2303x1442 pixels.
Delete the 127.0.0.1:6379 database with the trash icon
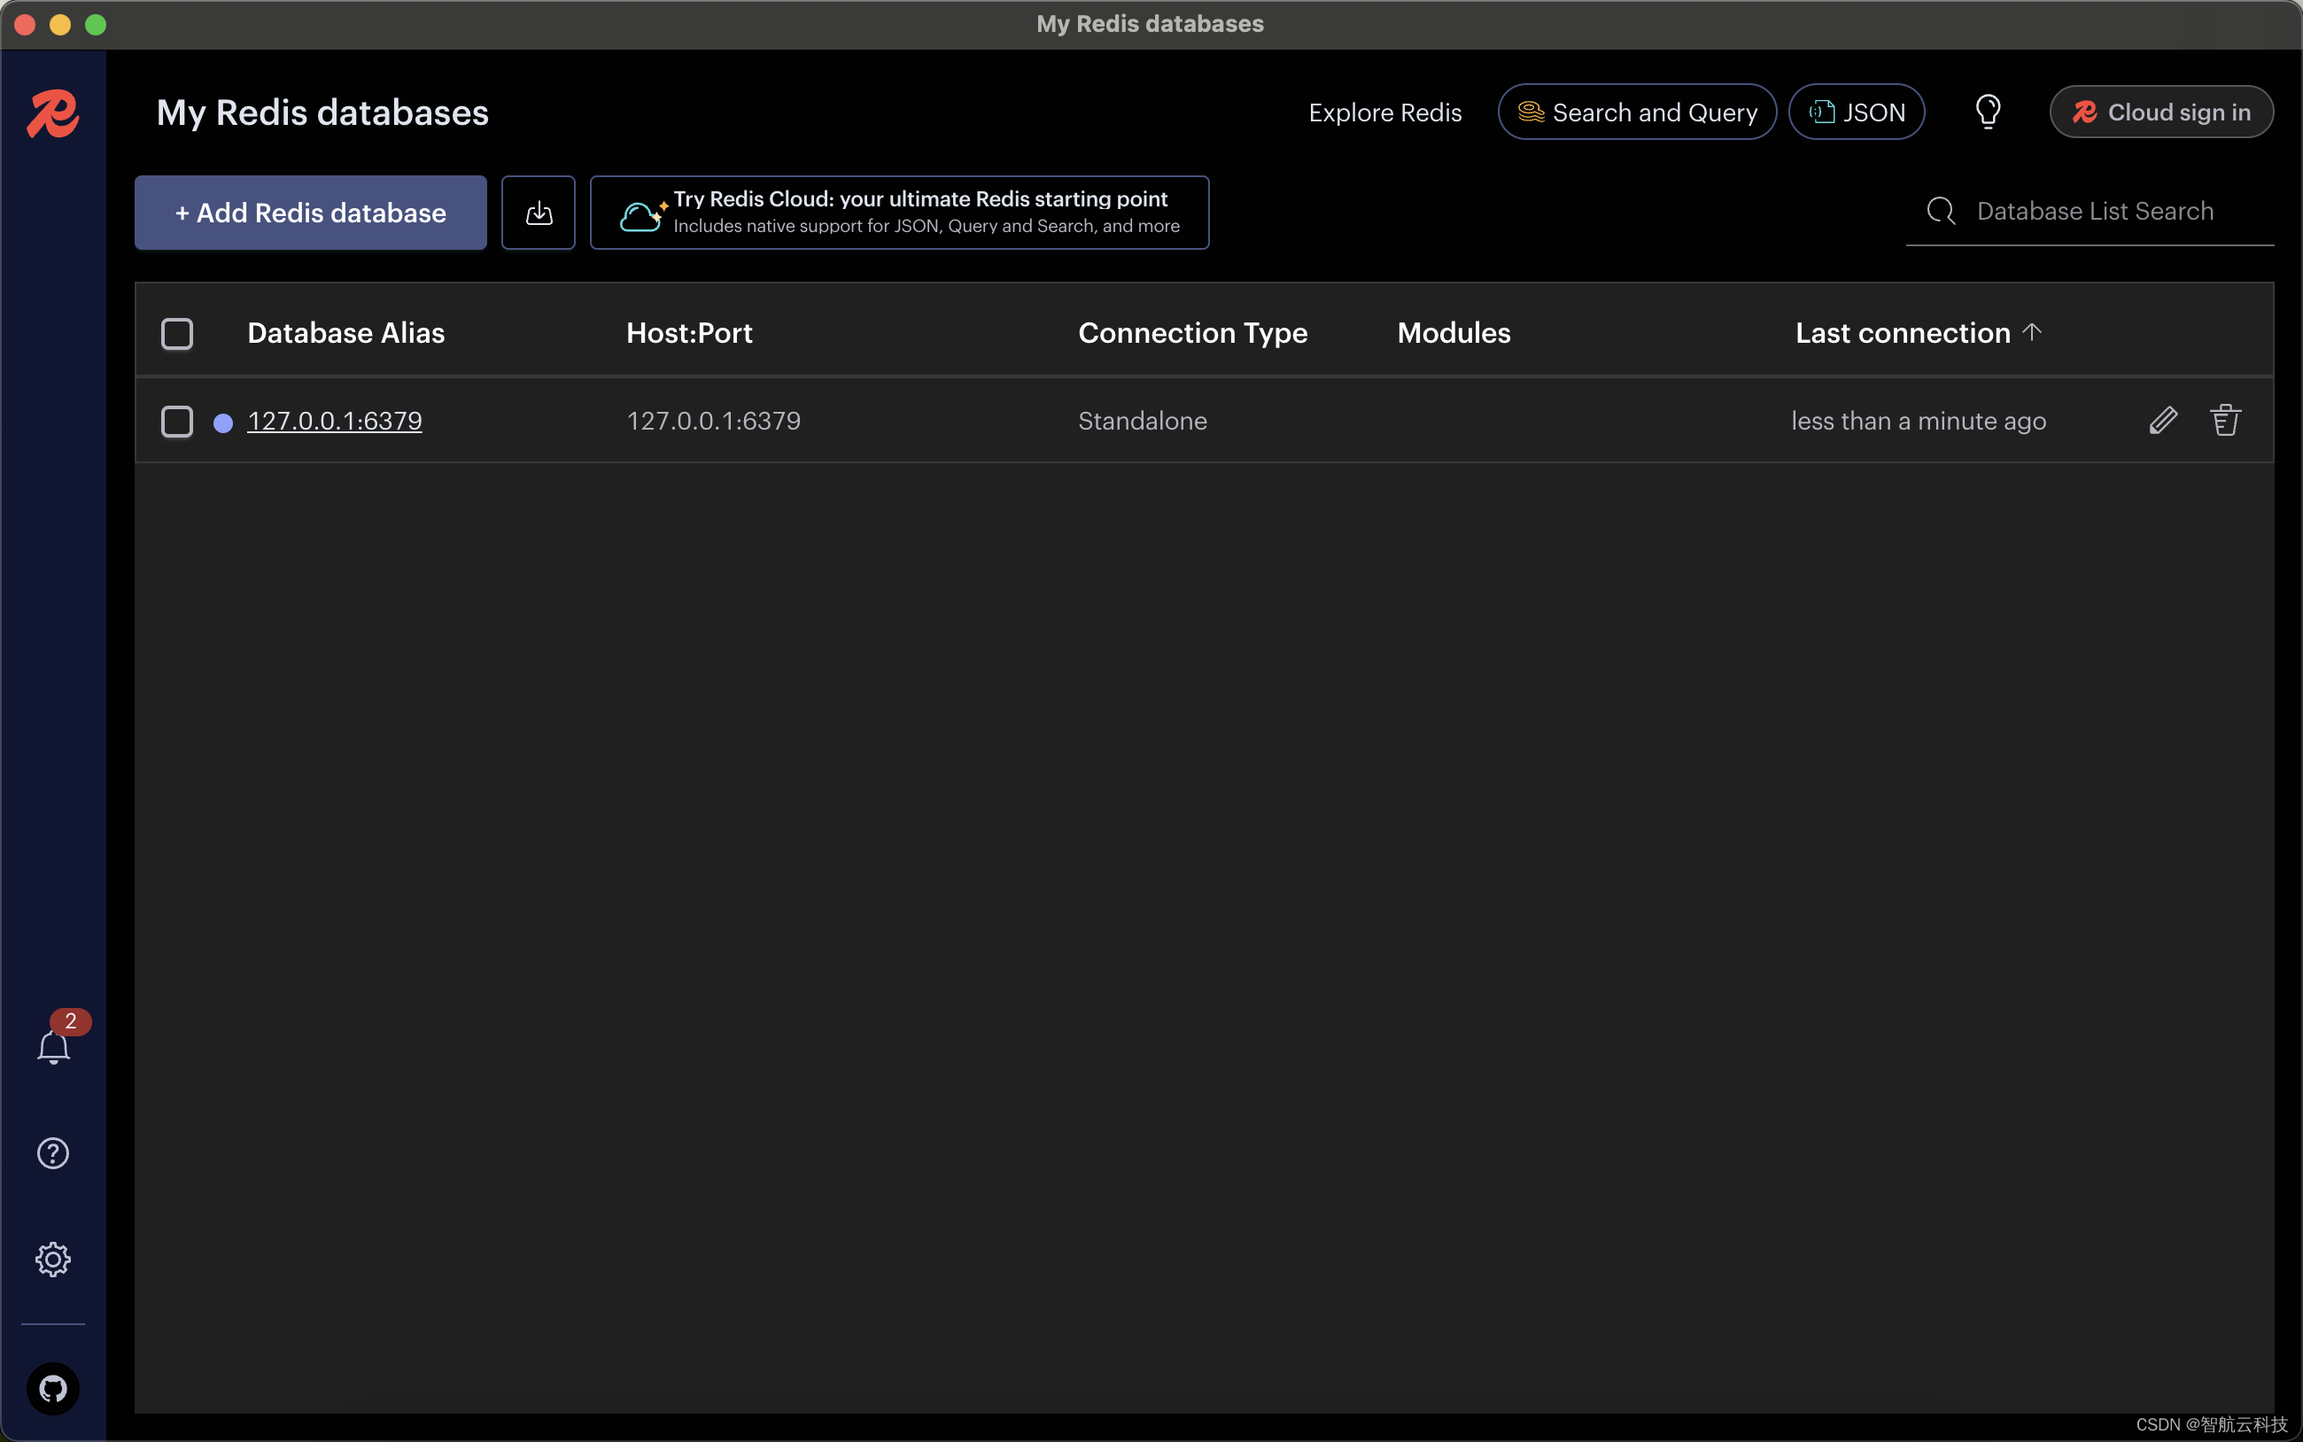point(2226,421)
